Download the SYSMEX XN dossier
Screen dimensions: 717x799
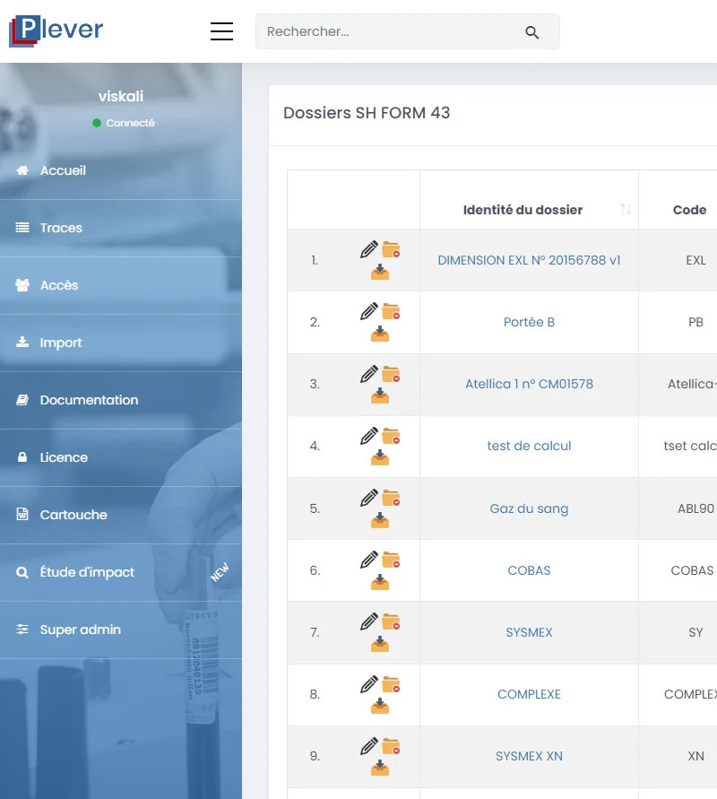(x=380, y=768)
